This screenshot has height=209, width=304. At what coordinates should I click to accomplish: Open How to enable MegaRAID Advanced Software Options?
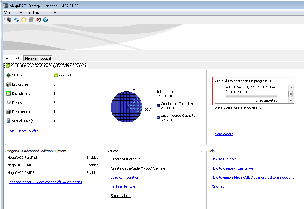tap(253, 177)
